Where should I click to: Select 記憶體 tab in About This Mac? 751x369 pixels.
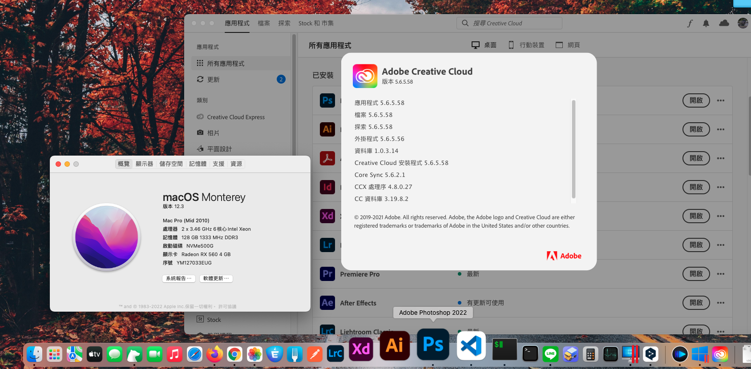point(198,164)
